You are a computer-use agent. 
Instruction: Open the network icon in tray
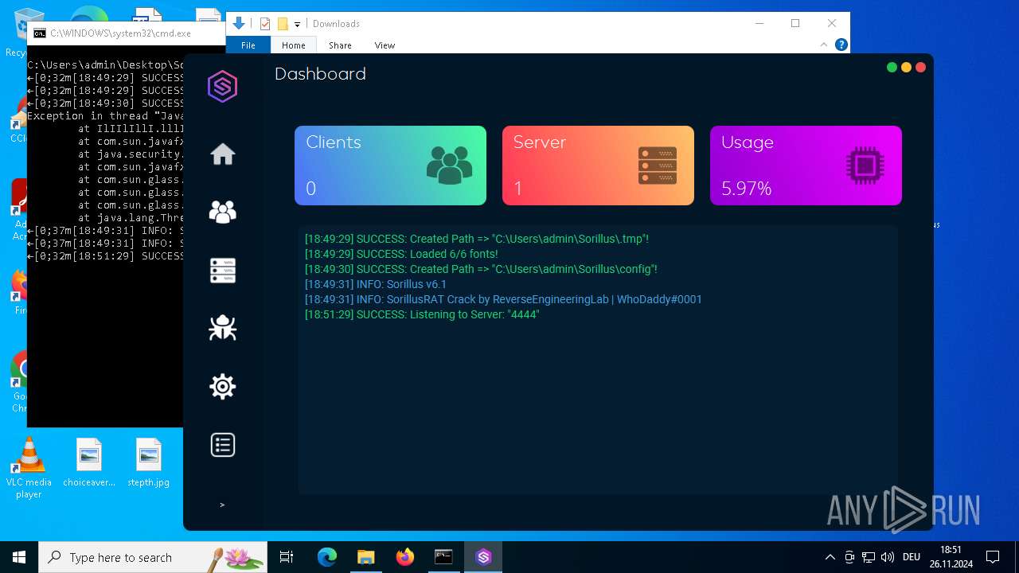tap(869, 557)
